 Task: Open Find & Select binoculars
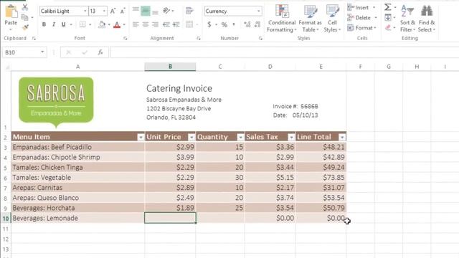point(427,18)
